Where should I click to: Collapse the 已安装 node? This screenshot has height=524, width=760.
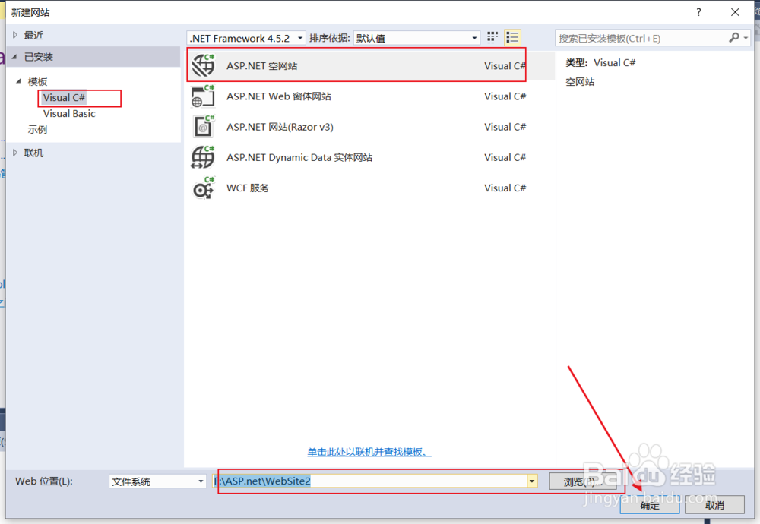tap(14, 57)
